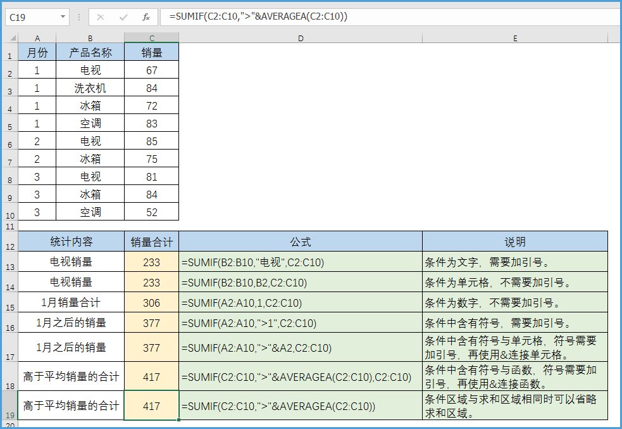Select the formula cell =SUMIF(A2:A10,">1",C2:C10)
The width and height of the screenshot is (622, 429).
point(301,323)
